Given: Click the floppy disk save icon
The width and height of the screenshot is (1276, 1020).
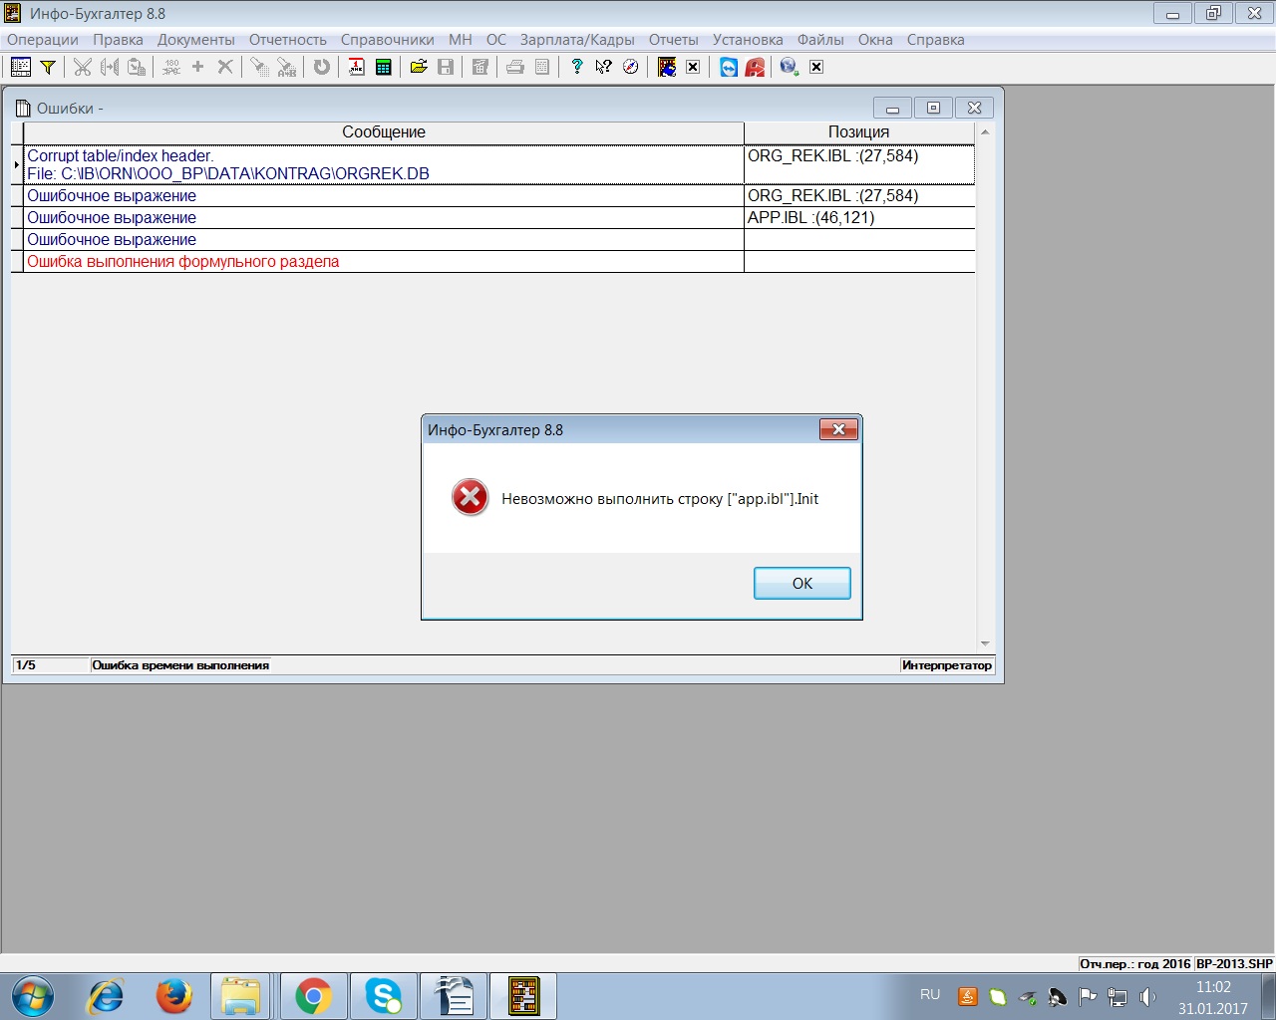Looking at the screenshot, I should (446, 67).
